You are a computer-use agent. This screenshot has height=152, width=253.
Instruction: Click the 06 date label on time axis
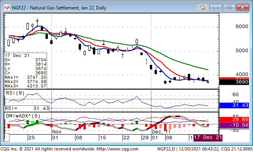click(169, 138)
